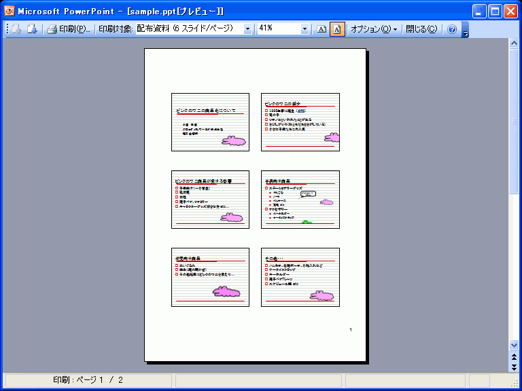Viewport: 522px width, 391px height.
Task: Expand the print target dropdown (配布資料)
Action: [247, 29]
